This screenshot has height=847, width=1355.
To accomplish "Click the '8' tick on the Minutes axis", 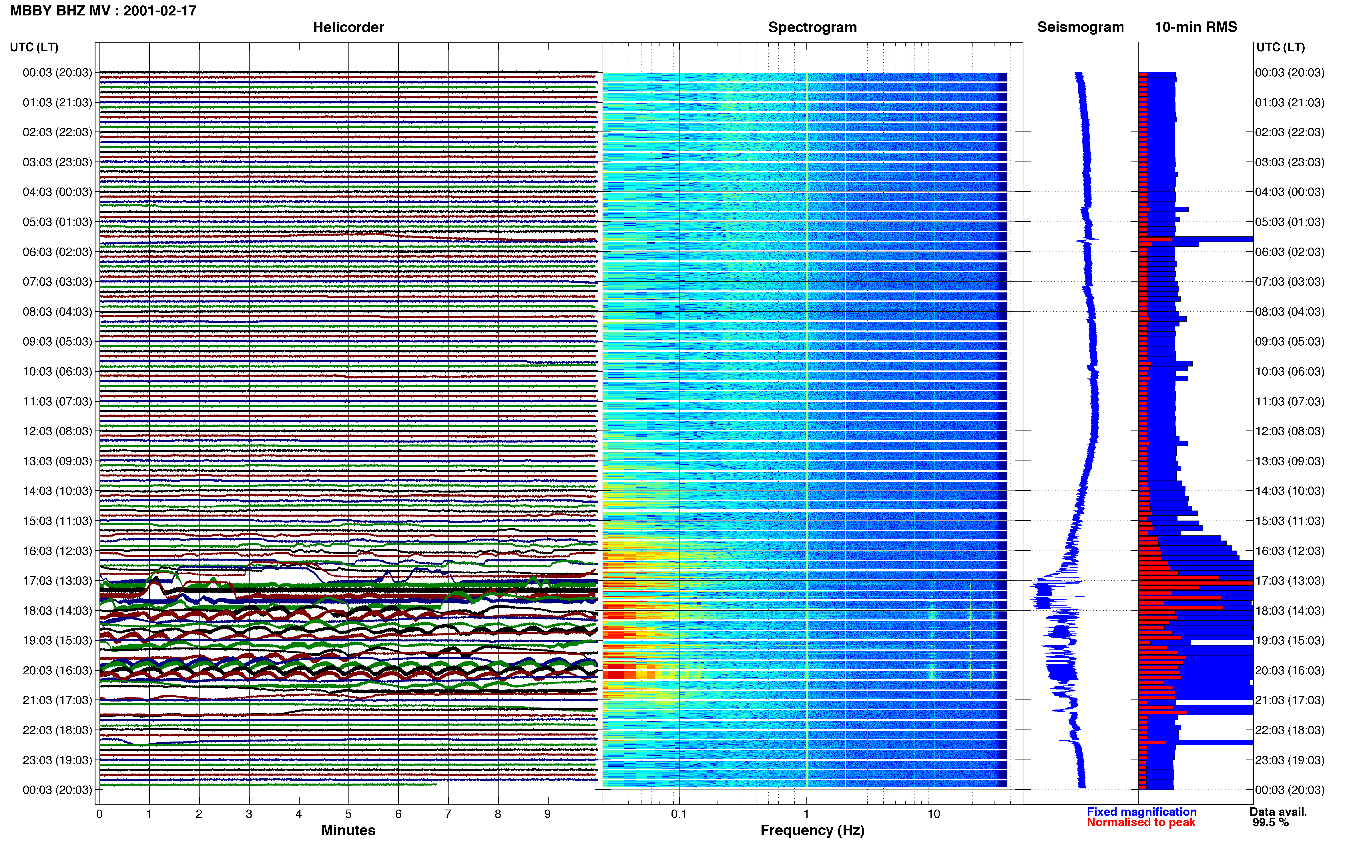I will [498, 814].
